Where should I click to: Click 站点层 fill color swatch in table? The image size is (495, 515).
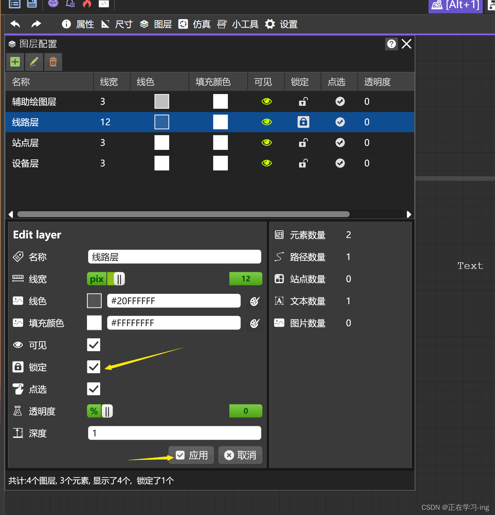tap(221, 143)
